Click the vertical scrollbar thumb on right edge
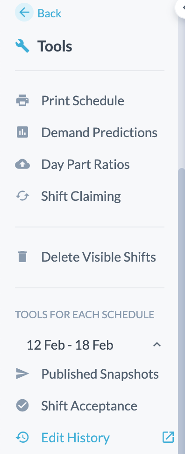Viewport: 185px width, 454px height. coord(182,311)
